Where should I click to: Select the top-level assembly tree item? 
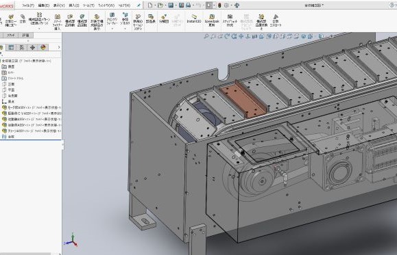[26, 61]
